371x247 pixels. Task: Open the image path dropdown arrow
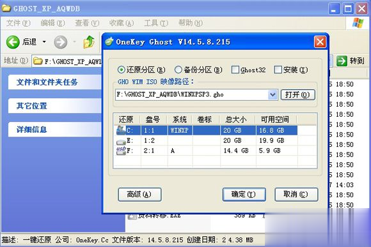pos(272,94)
